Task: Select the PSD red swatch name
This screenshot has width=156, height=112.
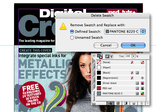Action: click(107, 88)
